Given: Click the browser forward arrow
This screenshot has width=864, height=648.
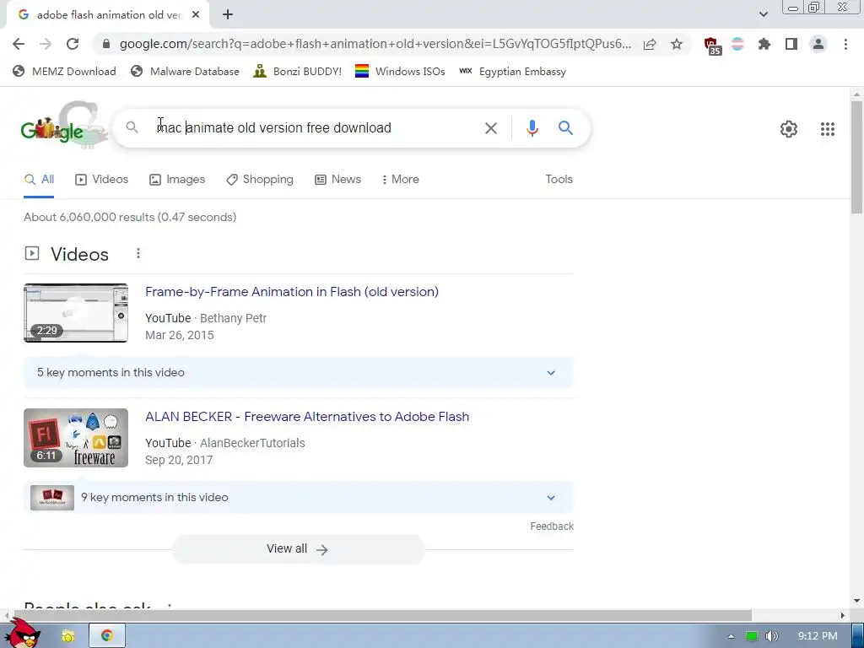Looking at the screenshot, I should tap(46, 44).
